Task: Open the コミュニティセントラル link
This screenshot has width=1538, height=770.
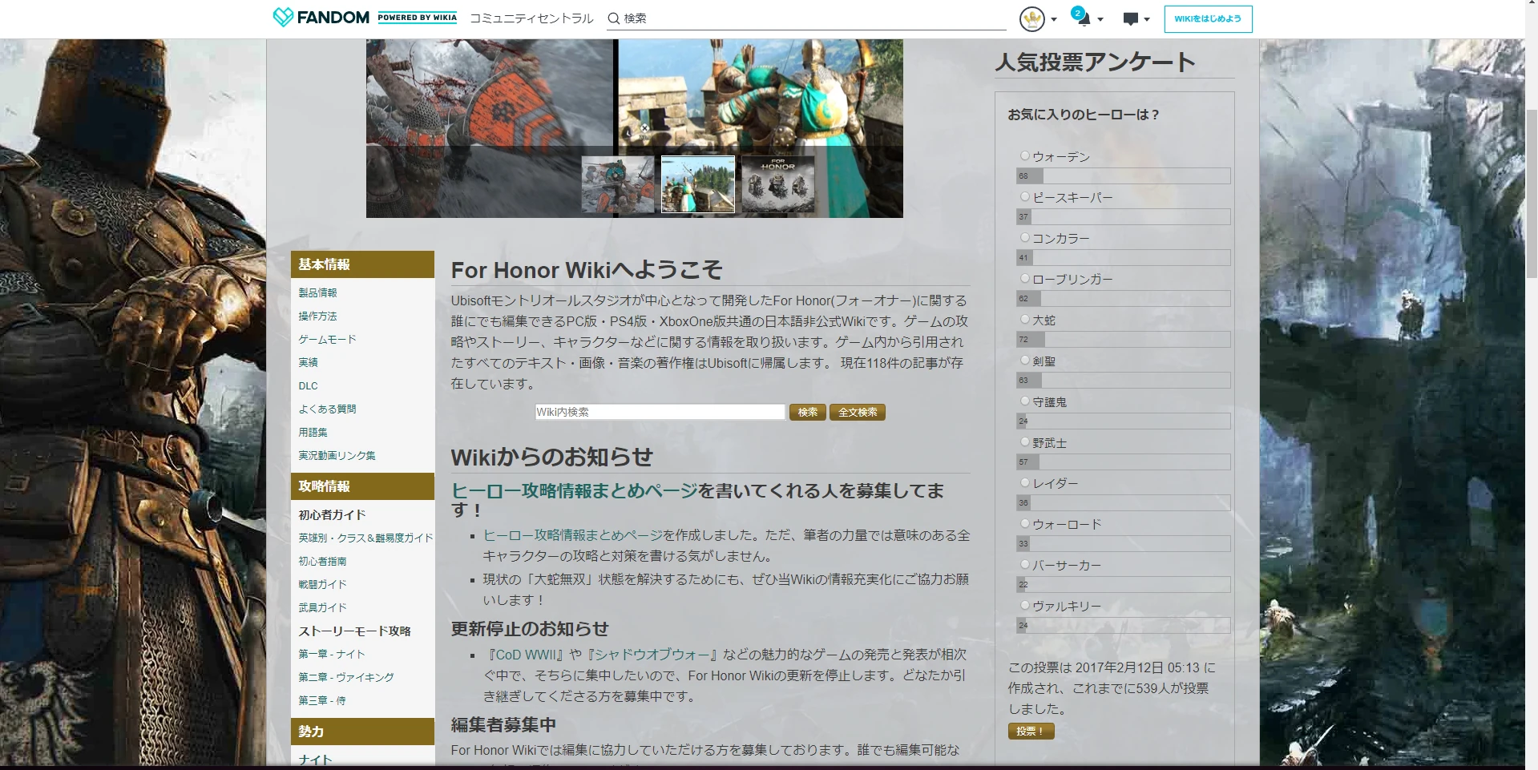Action: [531, 18]
